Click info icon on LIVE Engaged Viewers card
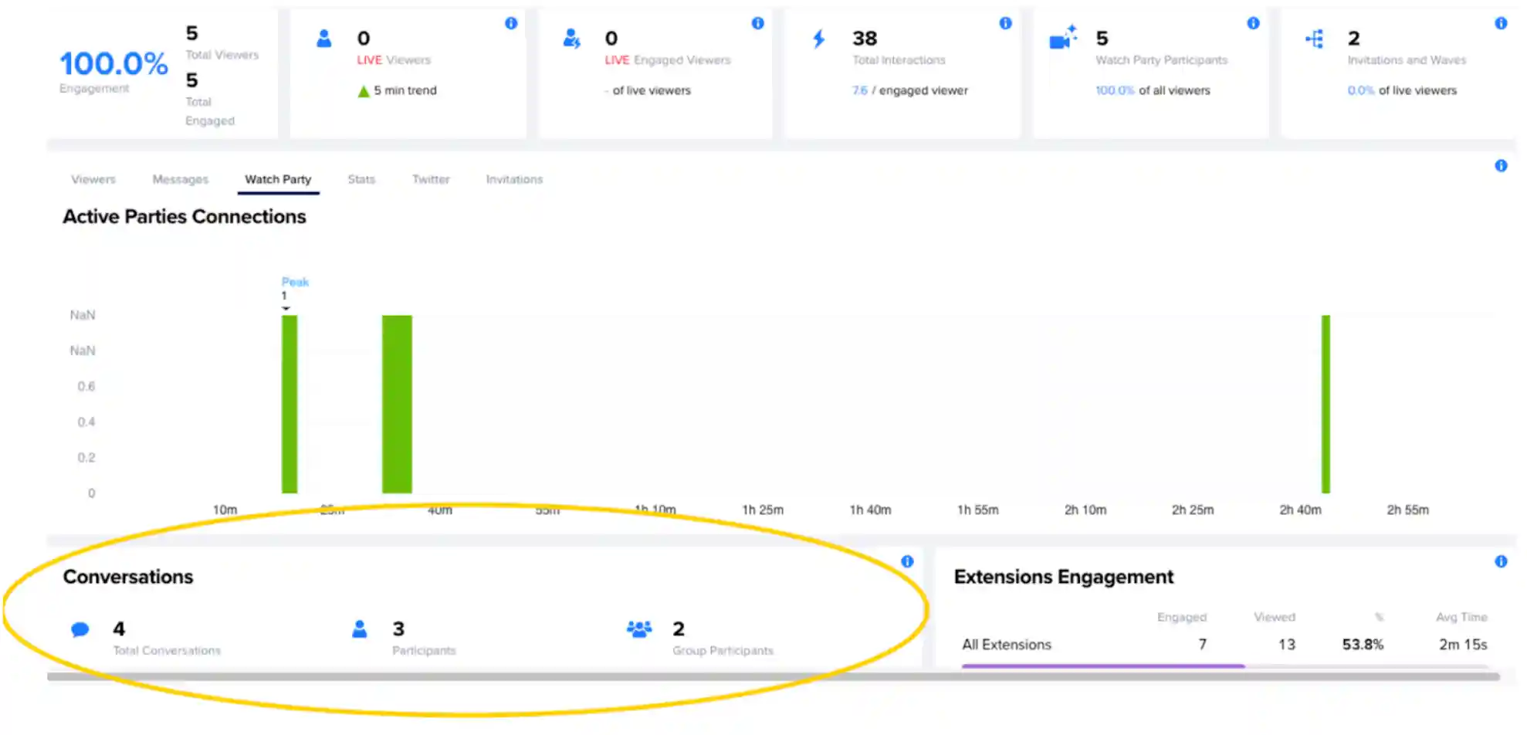Viewport: 1527px width, 735px height. click(x=758, y=23)
